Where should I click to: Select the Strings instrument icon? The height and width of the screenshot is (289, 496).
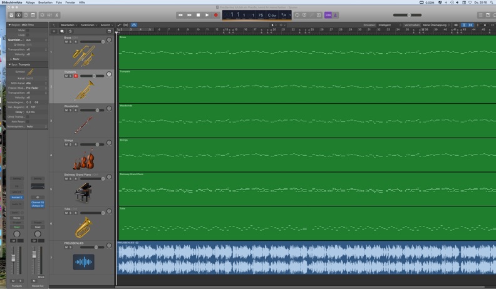[83, 160]
